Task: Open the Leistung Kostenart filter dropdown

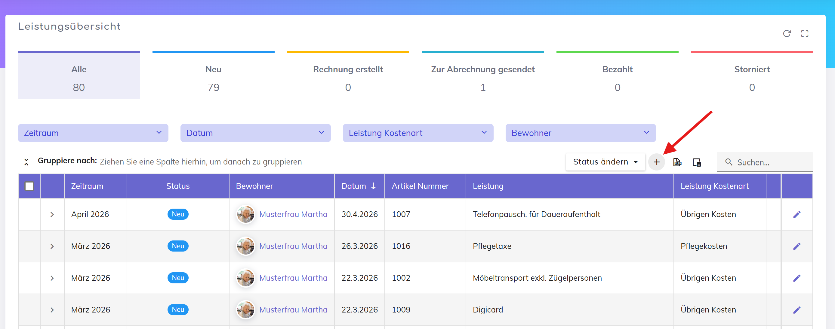Action: 418,133
